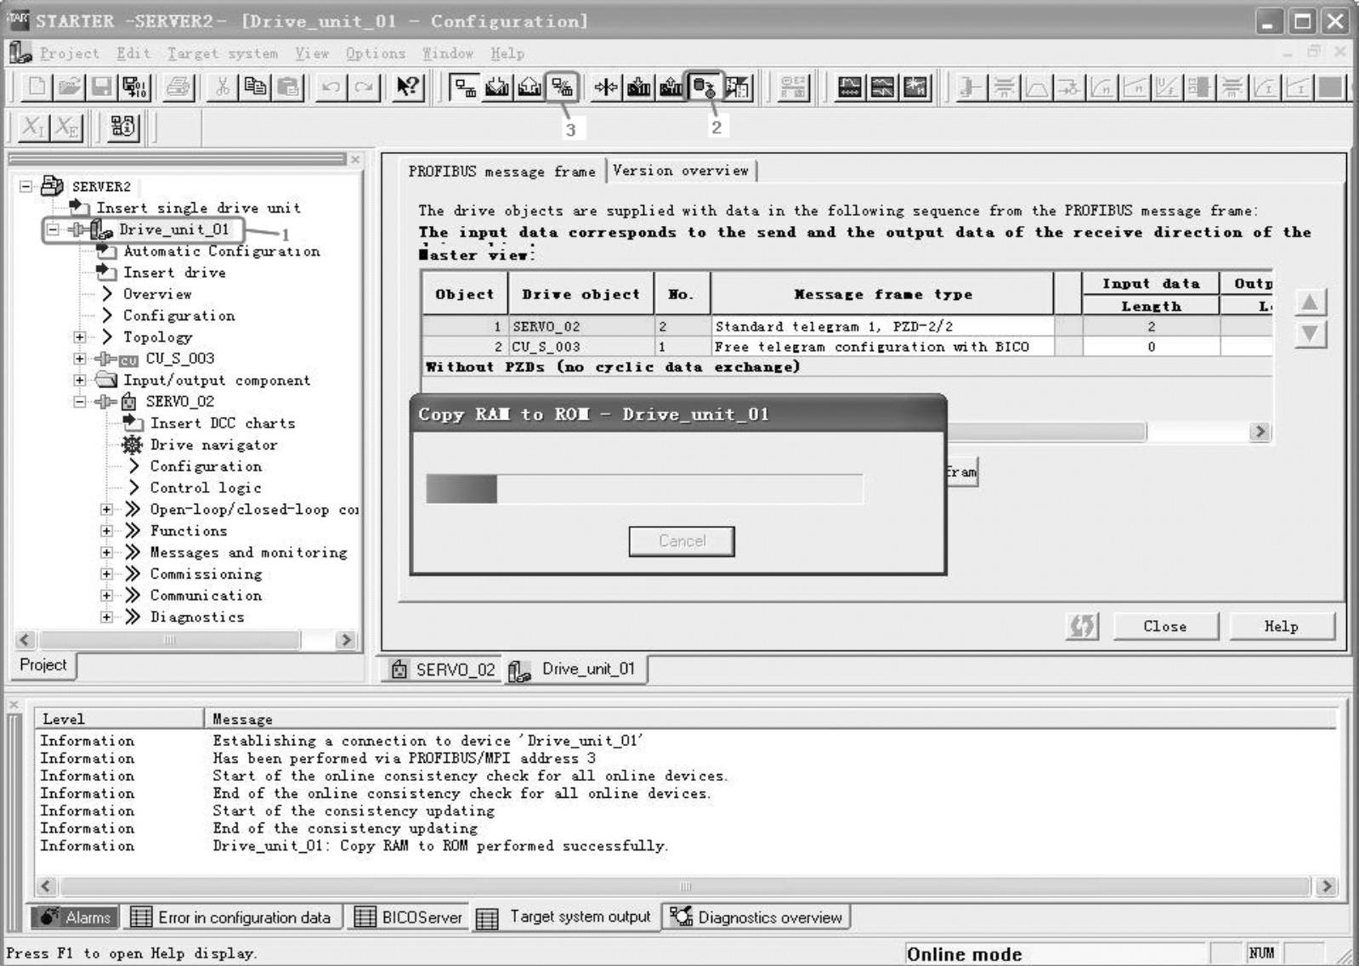Expand the Messages and monitoring node

(107, 552)
